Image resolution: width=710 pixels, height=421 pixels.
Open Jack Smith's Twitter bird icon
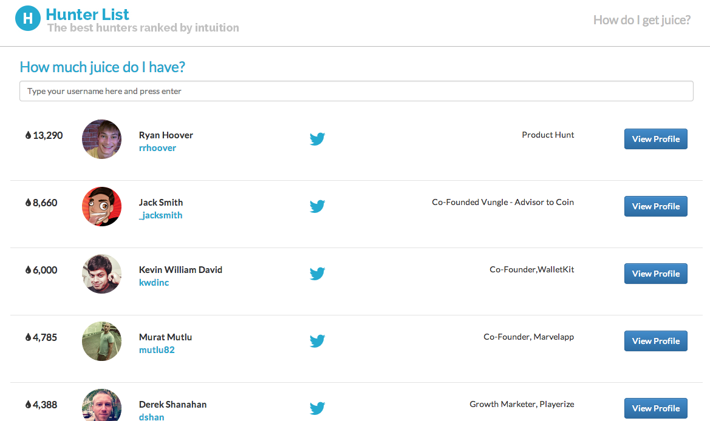tap(317, 206)
